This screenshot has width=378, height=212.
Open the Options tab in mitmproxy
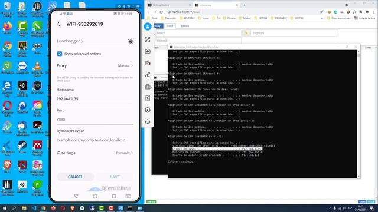[x=184, y=26]
